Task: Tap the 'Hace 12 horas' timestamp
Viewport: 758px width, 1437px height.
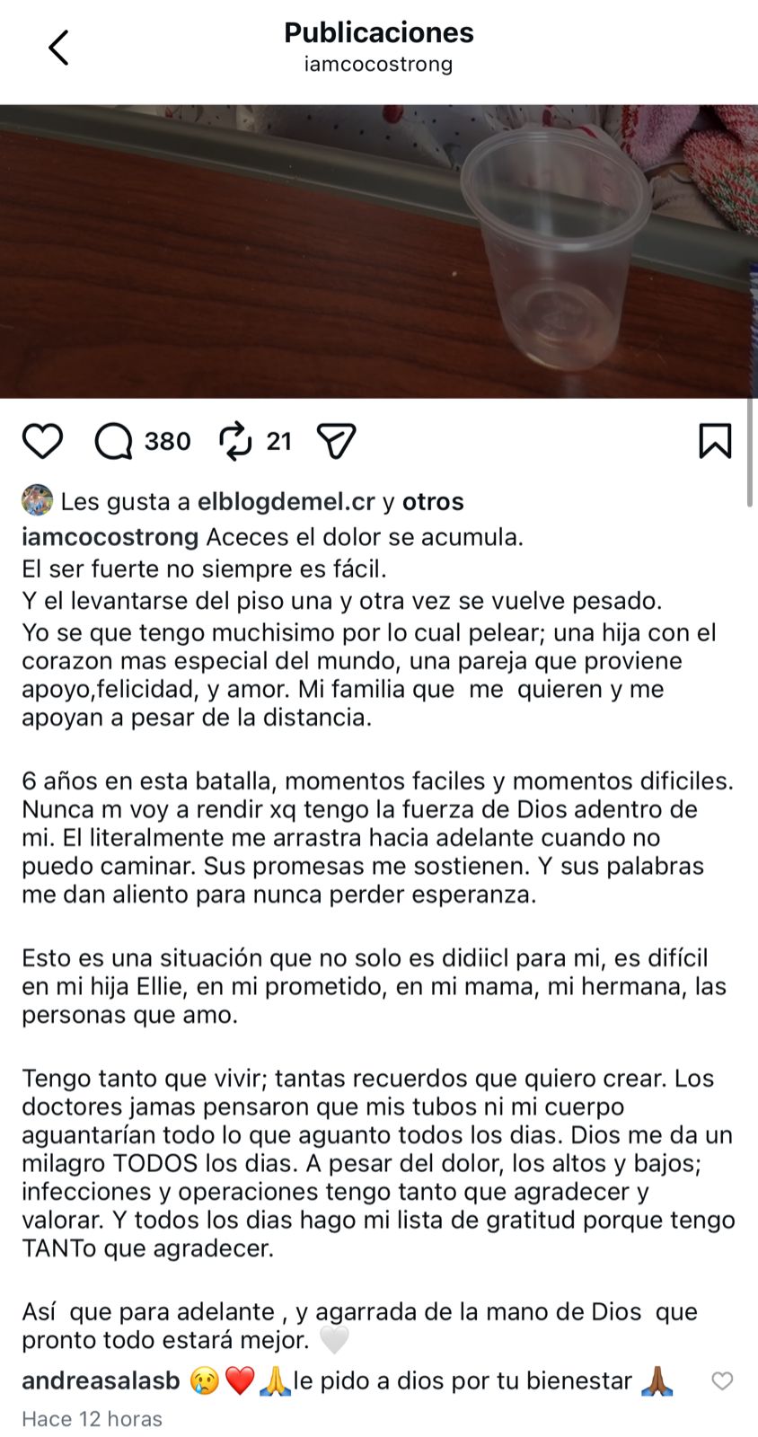Action: (x=92, y=1419)
